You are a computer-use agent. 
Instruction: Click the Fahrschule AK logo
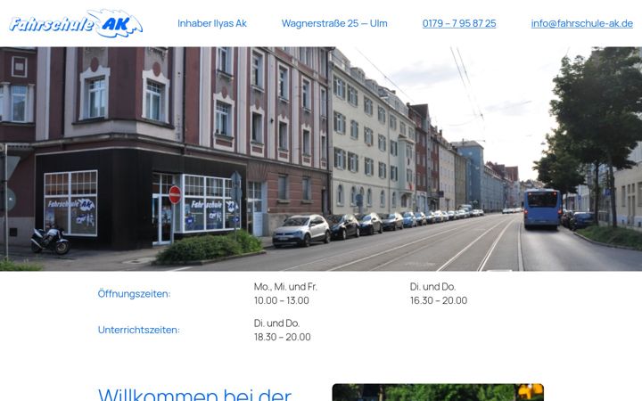click(76, 24)
